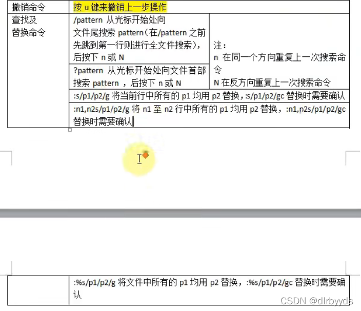The image size is (361, 311).
Task: Click the line N 在反方向重复上一次搜索命令
Action: [x=272, y=82]
